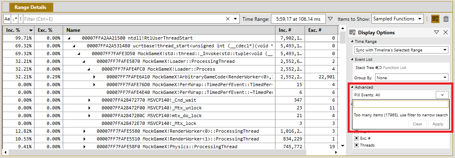Image resolution: width=455 pixels, height=158 pixels.
Task: Open the Sync with Timeline's Selected Range dropdown
Action: (401, 50)
